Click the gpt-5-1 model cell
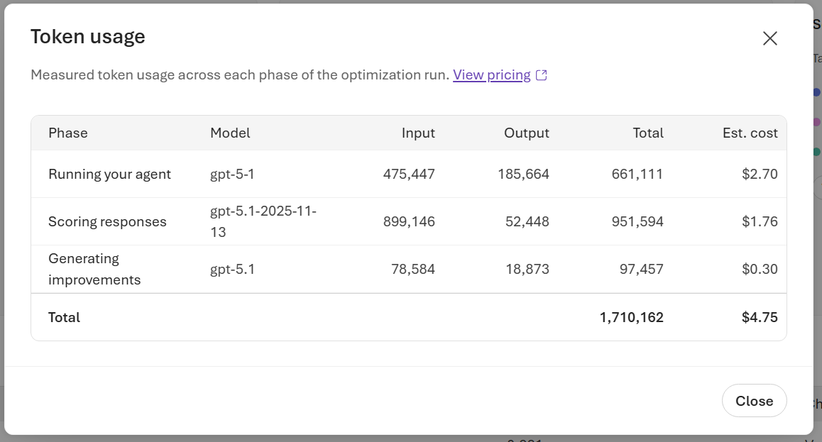Screen dimensions: 822x442 coord(232,174)
